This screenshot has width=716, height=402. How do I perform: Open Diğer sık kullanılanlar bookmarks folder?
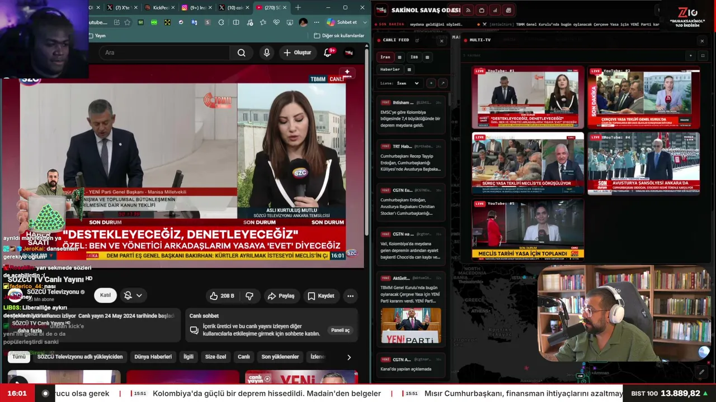(339, 36)
